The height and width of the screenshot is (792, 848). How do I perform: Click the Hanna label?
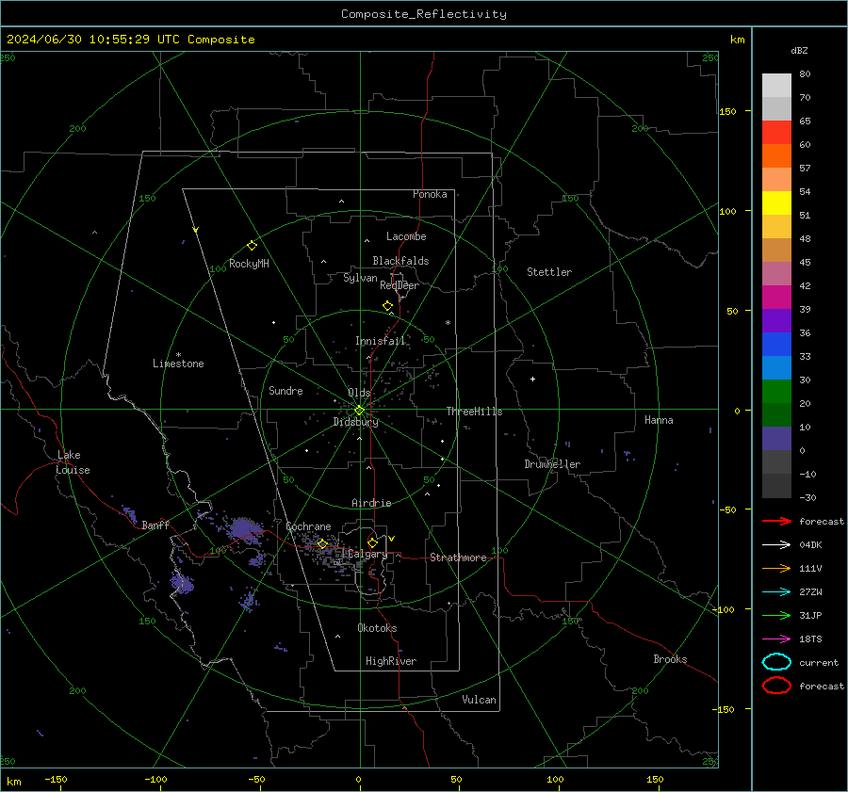tap(659, 420)
